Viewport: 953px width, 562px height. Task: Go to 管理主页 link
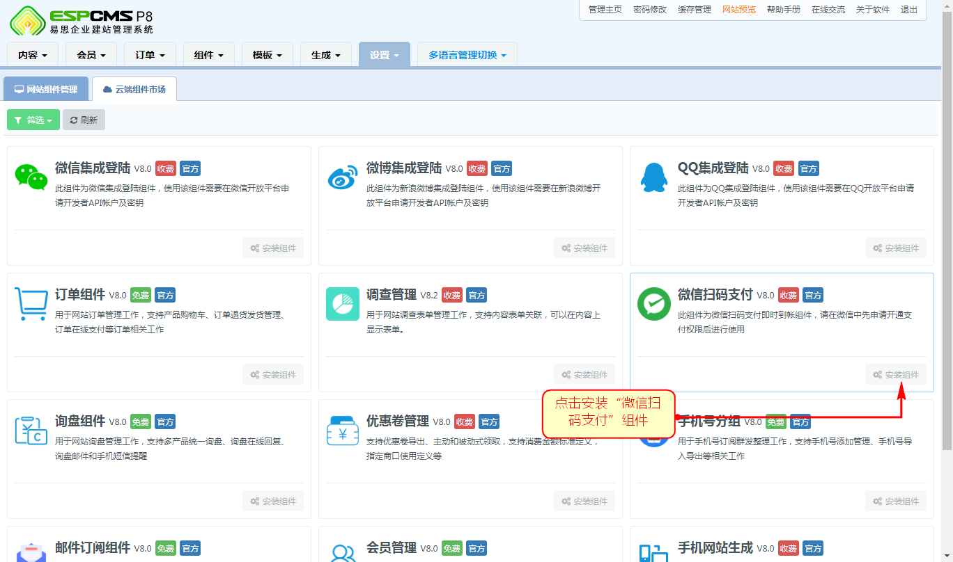click(605, 10)
